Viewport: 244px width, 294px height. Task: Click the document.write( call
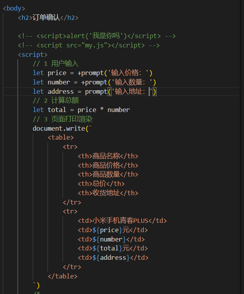point(62,128)
